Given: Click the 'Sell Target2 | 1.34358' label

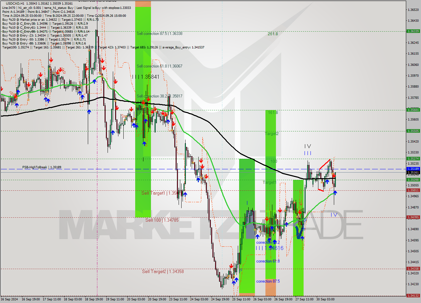Looking at the screenshot, I should (163, 271).
